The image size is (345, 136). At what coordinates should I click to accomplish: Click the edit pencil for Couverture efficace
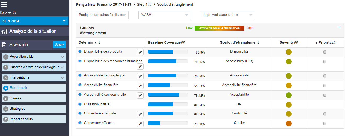coord(140,124)
